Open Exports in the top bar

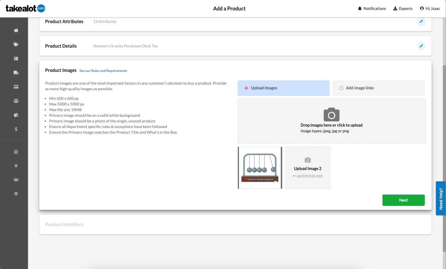(403, 8)
